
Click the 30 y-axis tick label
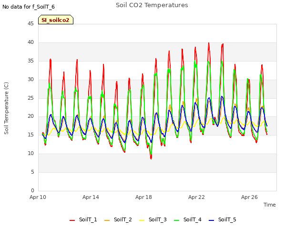30,79
